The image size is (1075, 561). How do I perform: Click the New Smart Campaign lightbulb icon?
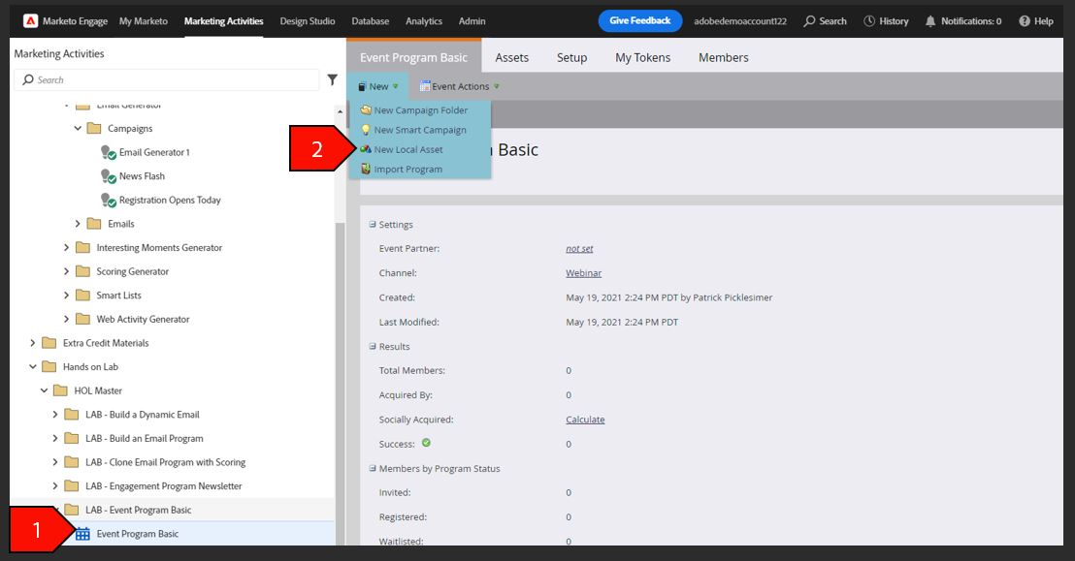(366, 130)
